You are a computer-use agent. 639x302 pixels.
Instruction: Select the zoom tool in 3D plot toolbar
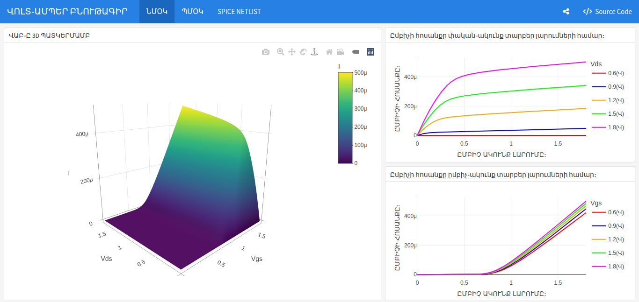coord(281,52)
